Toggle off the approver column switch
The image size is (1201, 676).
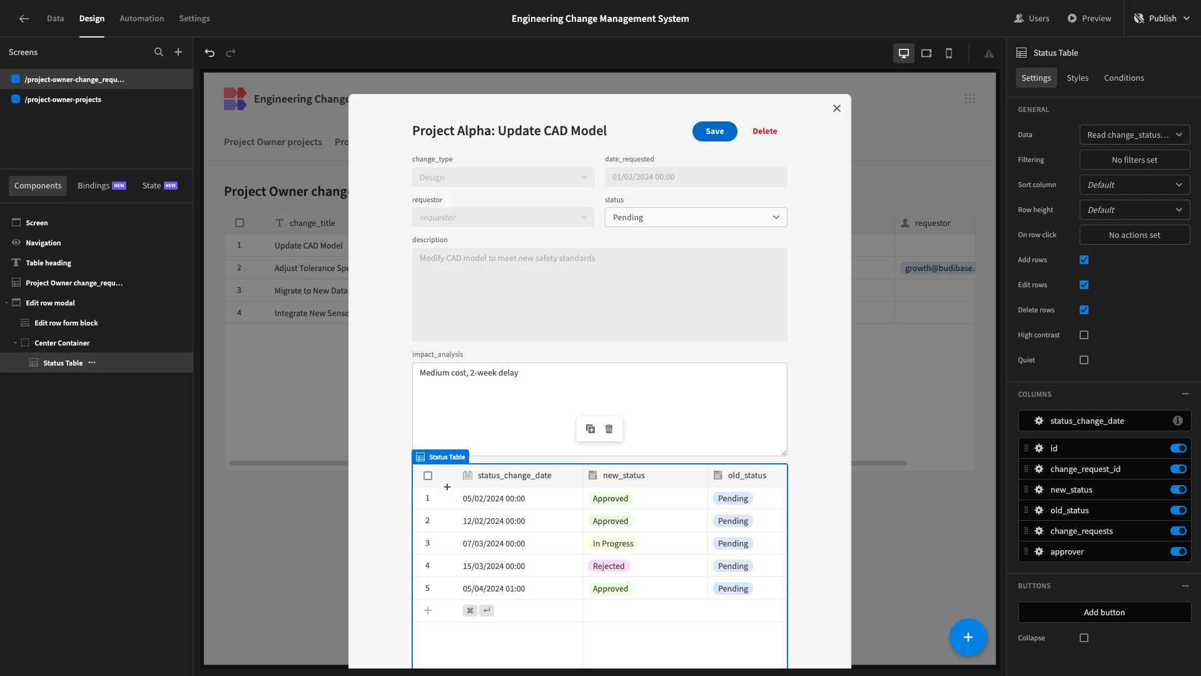click(1178, 552)
